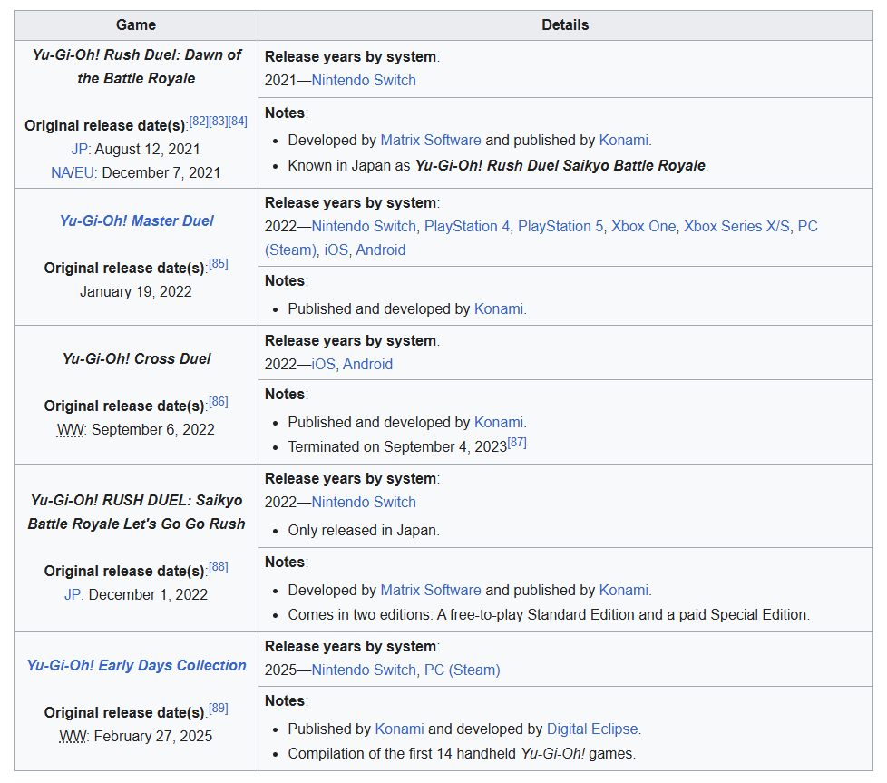Open citation reference [84]
Image resolution: width=887 pixels, height=783 pixels.
tap(238, 121)
